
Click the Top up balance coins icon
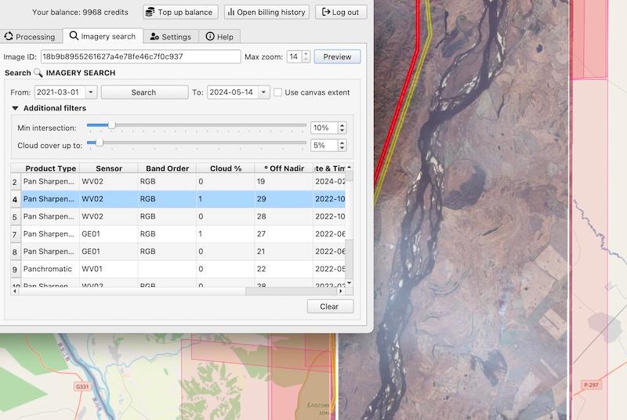[x=150, y=12]
